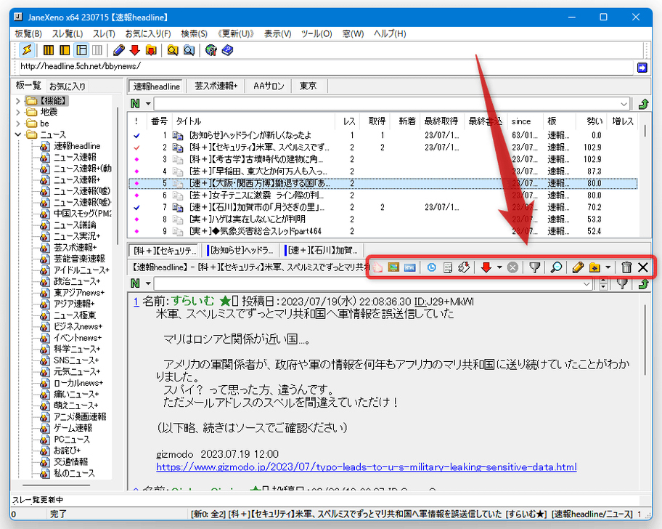662x529 pixels.
Task: Open the スレ覧(L) menu
Action: point(67,34)
